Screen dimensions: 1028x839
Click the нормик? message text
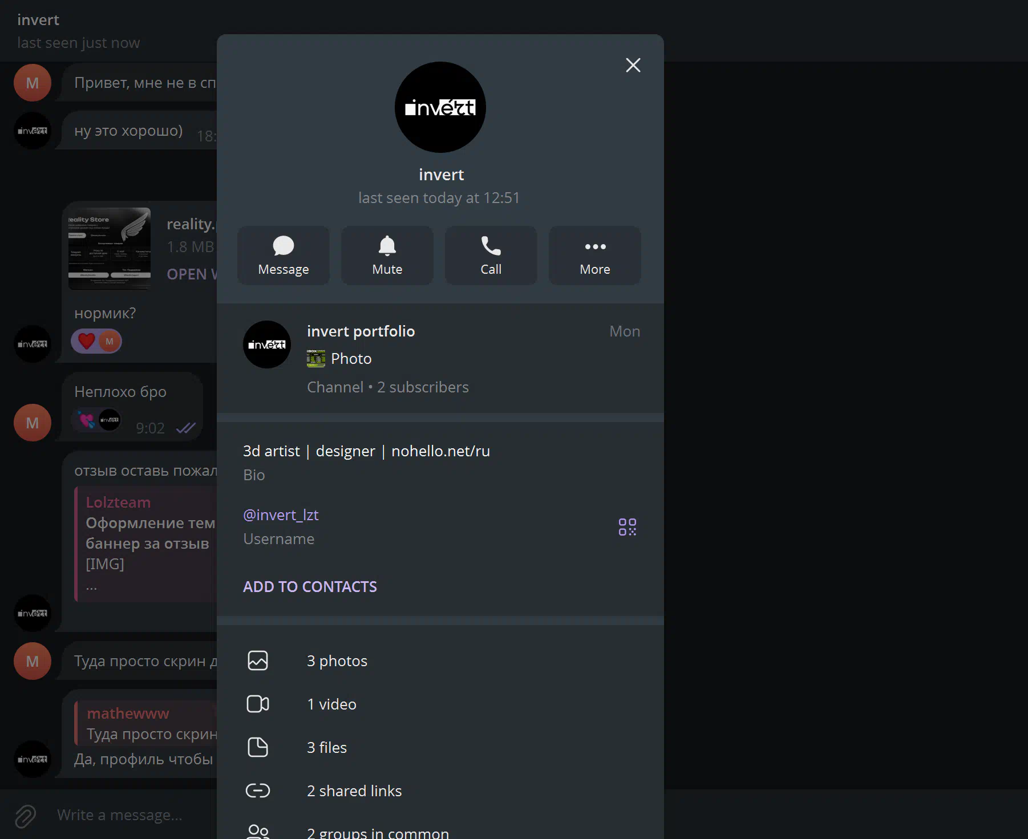(105, 313)
